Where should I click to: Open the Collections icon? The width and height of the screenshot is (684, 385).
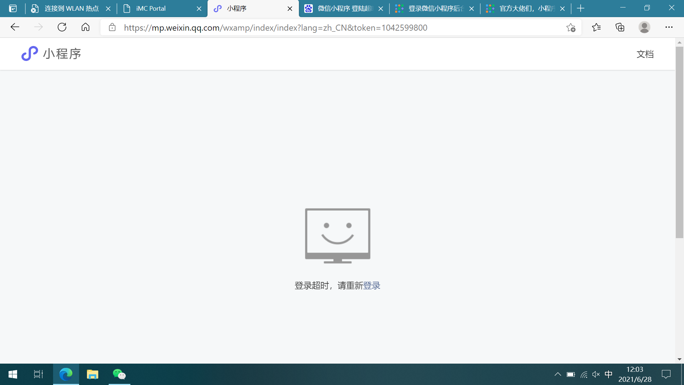pos(620,27)
